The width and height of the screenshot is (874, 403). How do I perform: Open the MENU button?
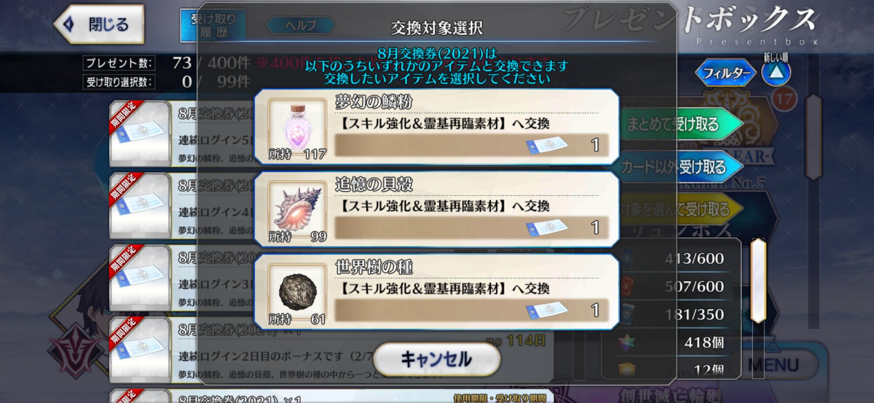click(x=773, y=365)
